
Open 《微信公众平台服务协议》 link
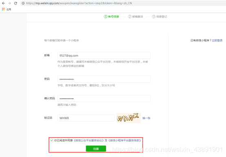coord(89,140)
